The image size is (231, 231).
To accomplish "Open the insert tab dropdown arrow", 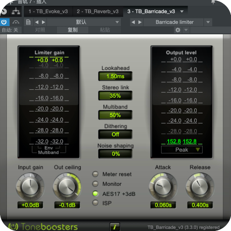I will [x=182, y=11].
